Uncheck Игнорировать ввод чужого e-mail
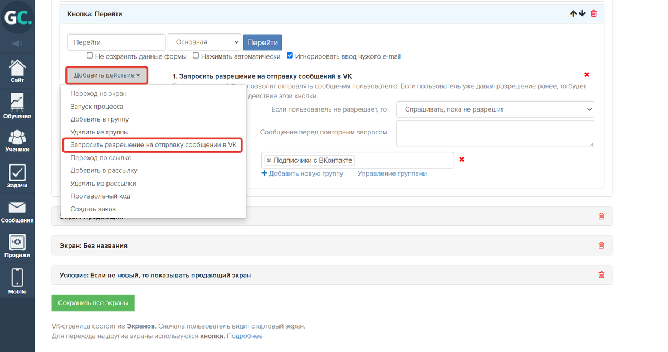 coord(290,56)
